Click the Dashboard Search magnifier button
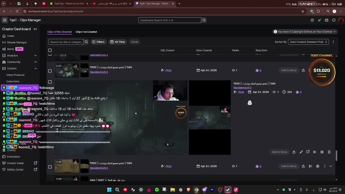Viewport: 345px width, 194px height. pos(204,20)
